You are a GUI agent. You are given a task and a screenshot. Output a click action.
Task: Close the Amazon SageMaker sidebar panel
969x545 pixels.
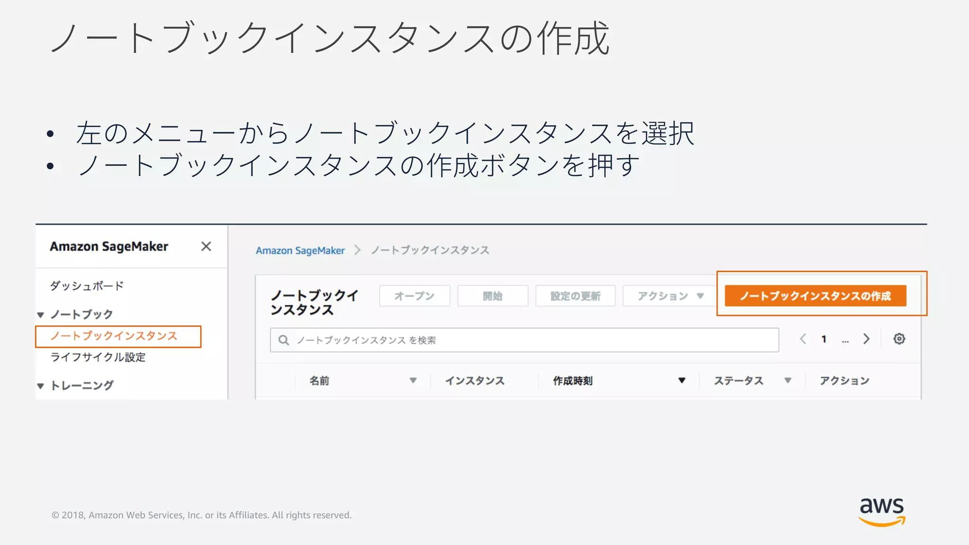(x=206, y=246)
